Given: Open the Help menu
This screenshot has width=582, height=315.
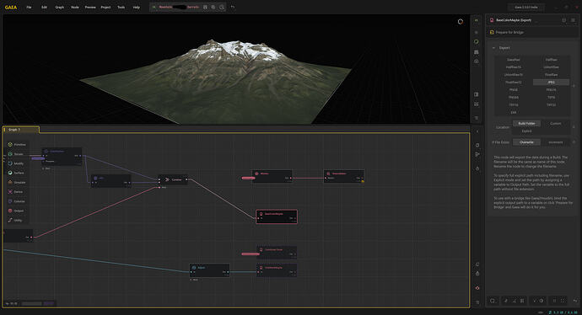Looking at the screenshot, I should 136,7.
